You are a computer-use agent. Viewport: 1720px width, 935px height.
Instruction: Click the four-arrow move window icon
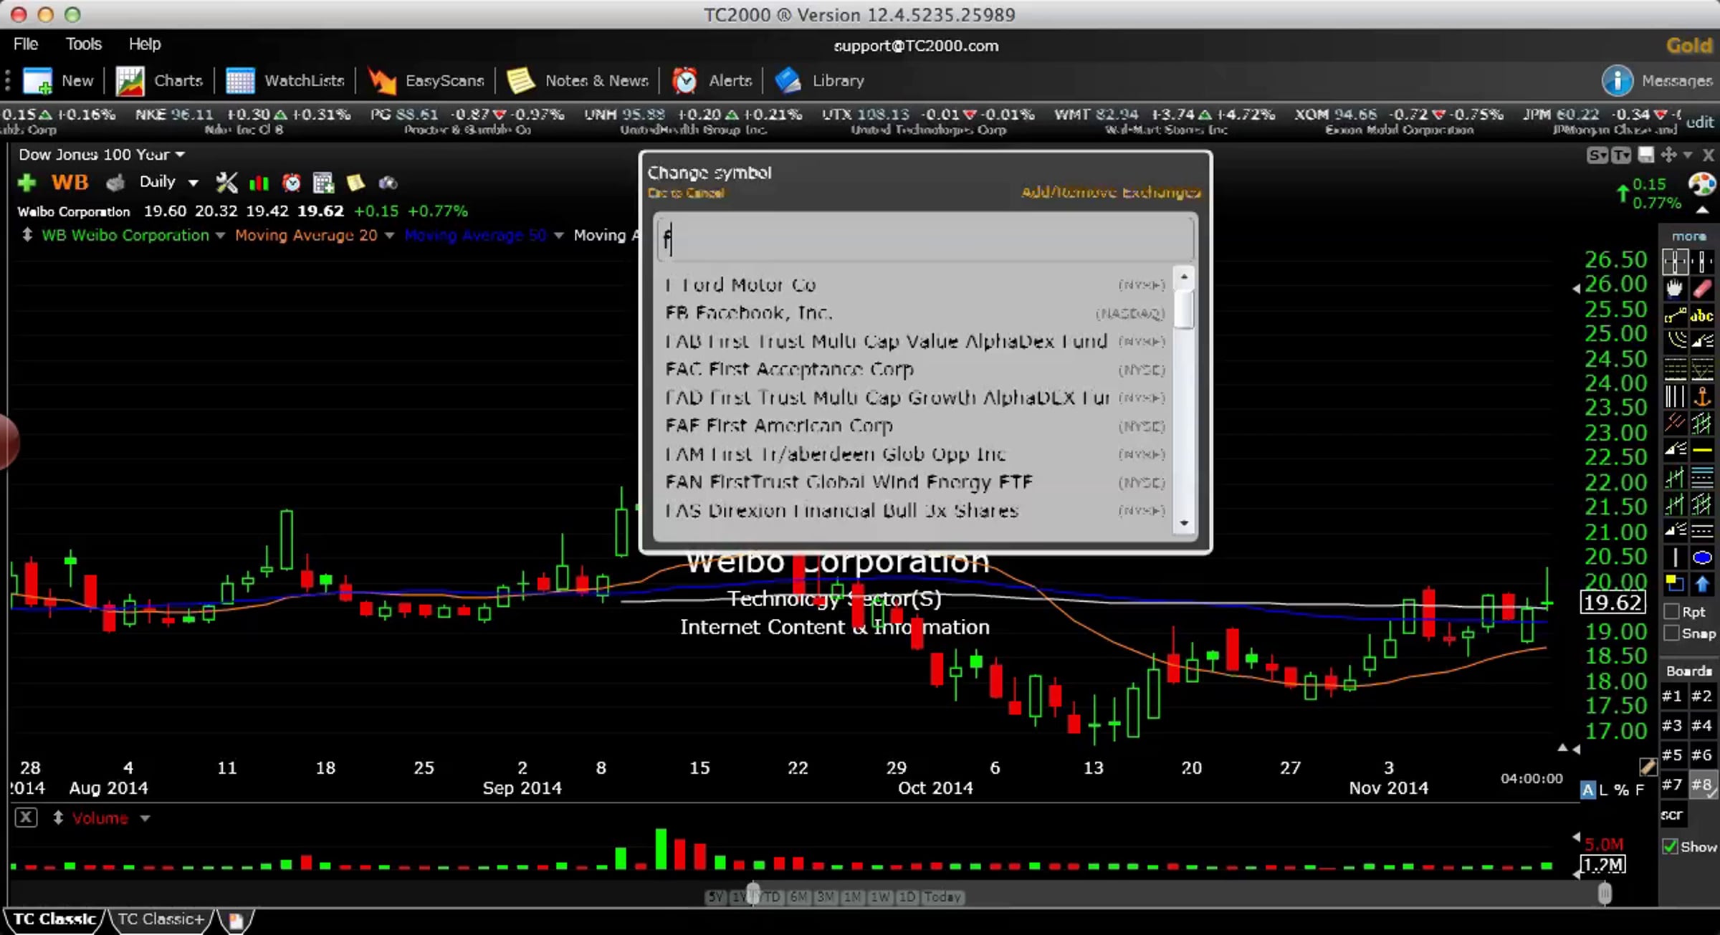coord(1668,155)
